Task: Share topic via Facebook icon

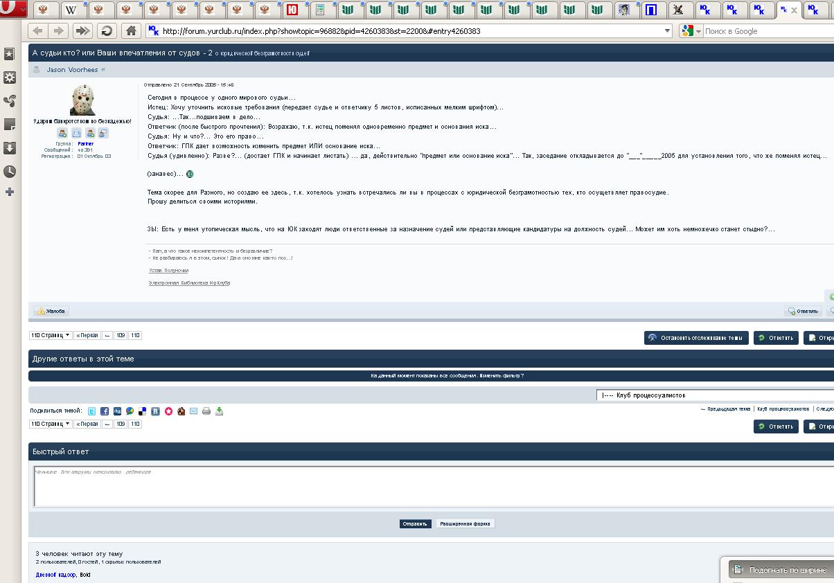Action: (x=105, y=411)
